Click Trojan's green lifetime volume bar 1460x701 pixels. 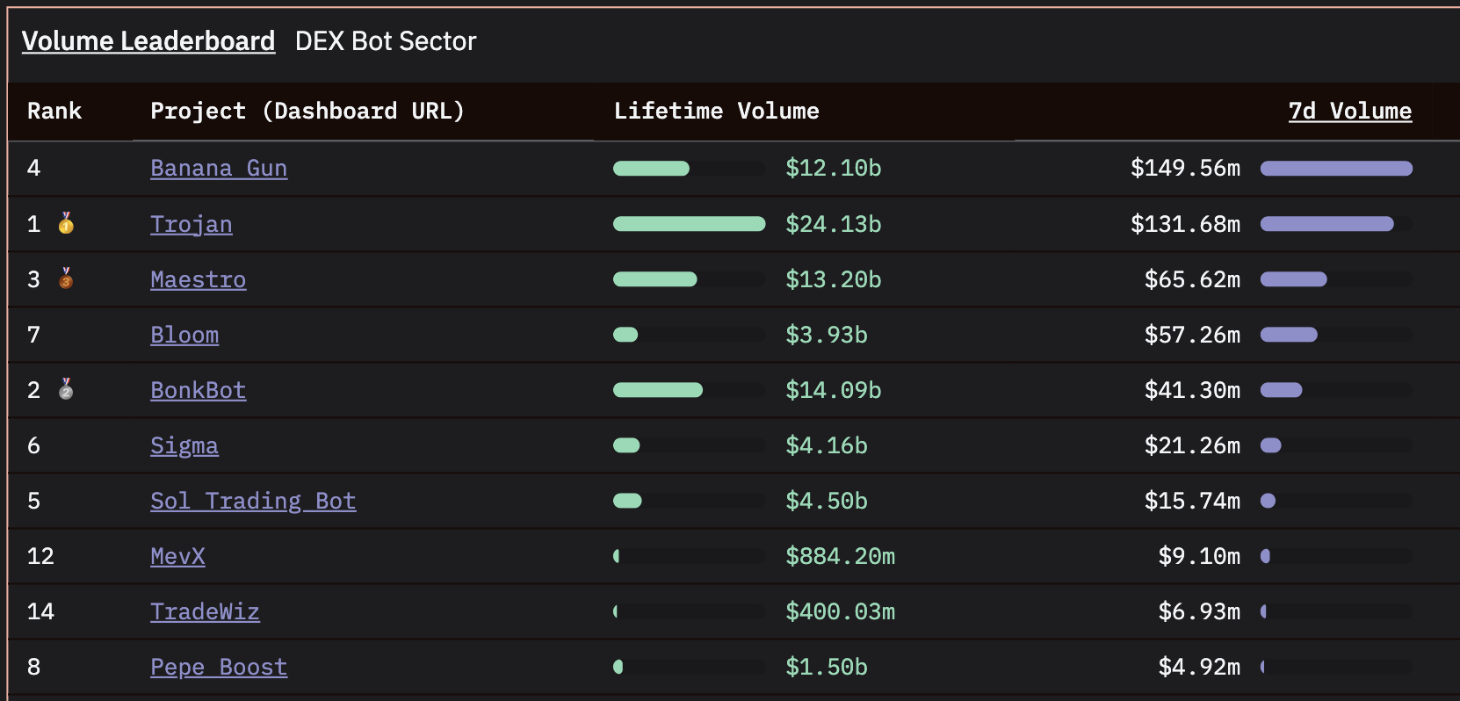pyautogui.click(x=690, y=224)
